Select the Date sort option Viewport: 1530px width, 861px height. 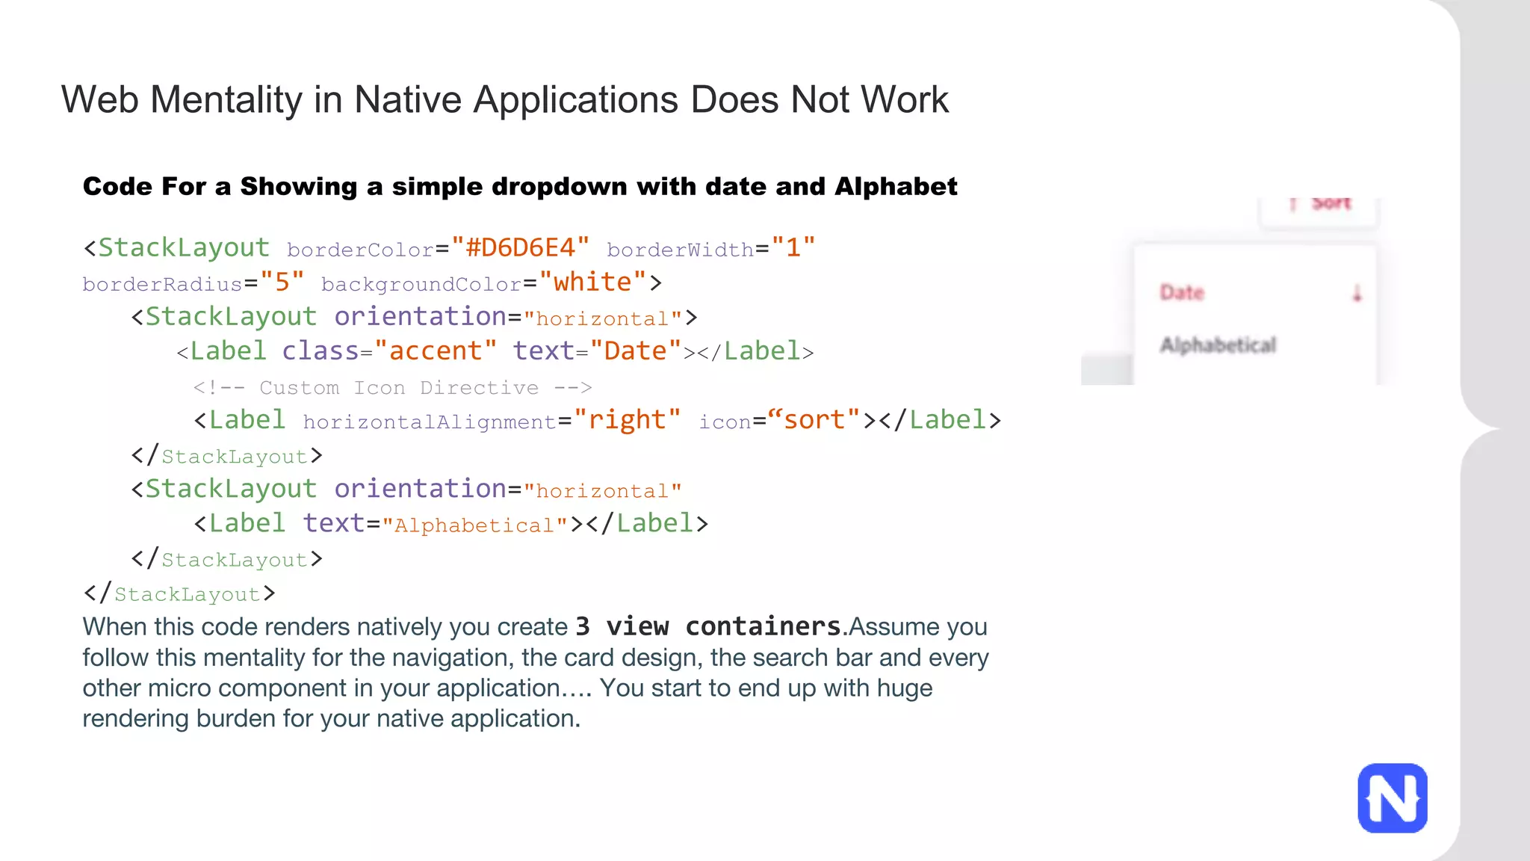point(1182,292)
